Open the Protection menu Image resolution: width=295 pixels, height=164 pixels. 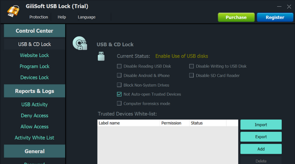39,17
